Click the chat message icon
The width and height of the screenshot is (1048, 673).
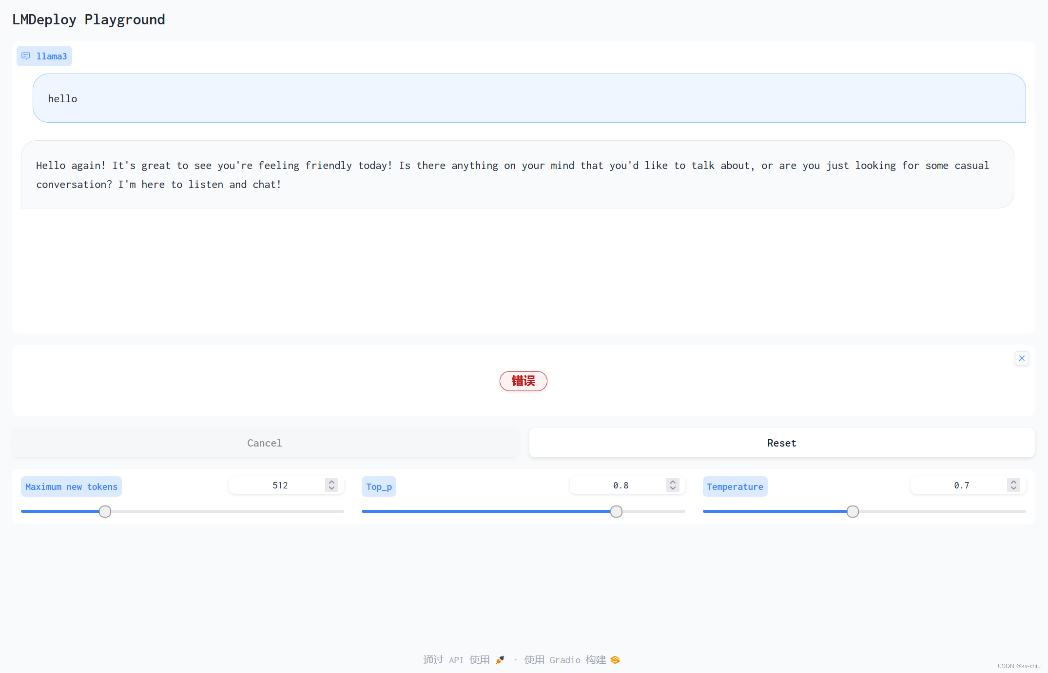coord(27,56)
